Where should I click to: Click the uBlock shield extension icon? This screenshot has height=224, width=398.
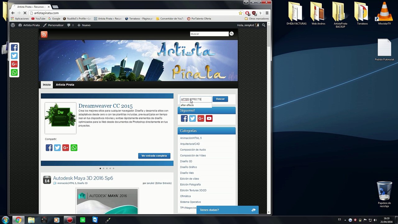[x=254, y=13]
